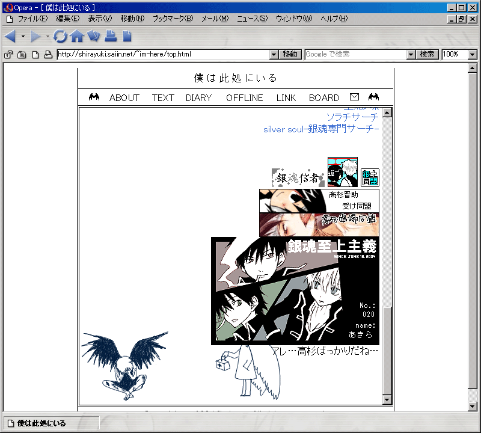The height and width of the screenshot is (433, 481).
Task: Click the padlock security icon
Action: point(8,55)
